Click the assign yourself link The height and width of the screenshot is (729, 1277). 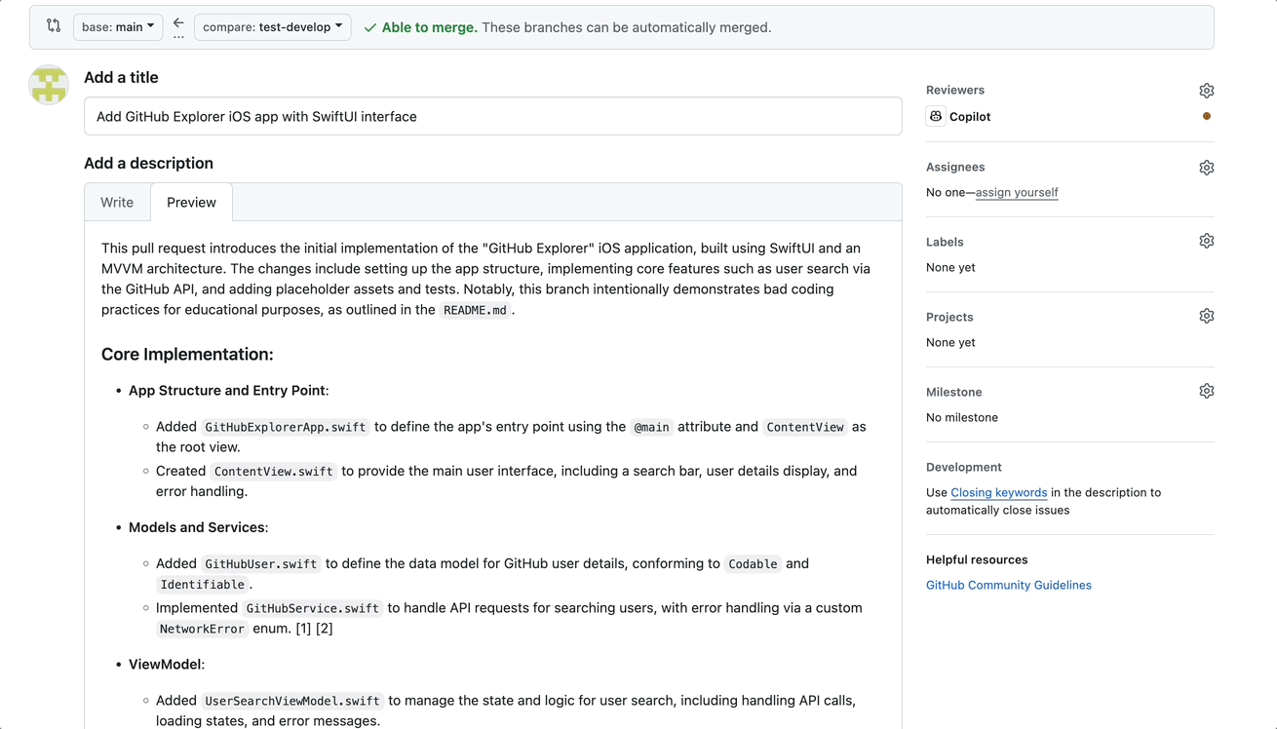pos(1017,192)
